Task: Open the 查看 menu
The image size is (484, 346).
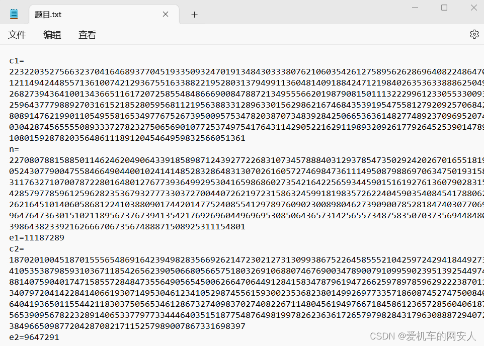Action: (87, 35)
